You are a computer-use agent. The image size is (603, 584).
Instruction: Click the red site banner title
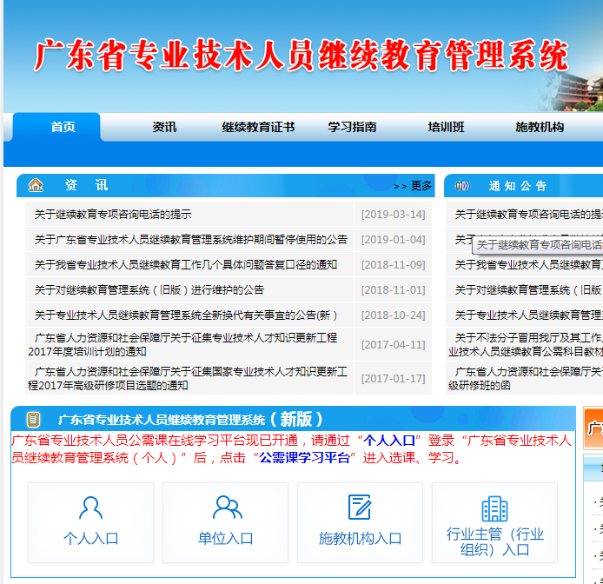(301, 55)
